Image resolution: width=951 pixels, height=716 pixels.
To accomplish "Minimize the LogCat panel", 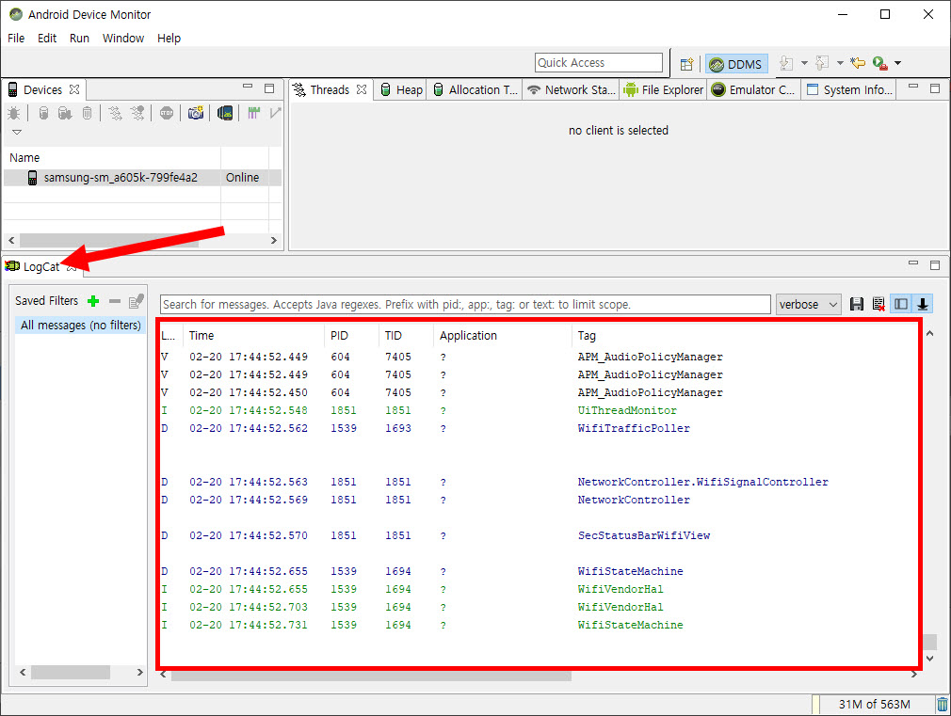I will (912, 263).
